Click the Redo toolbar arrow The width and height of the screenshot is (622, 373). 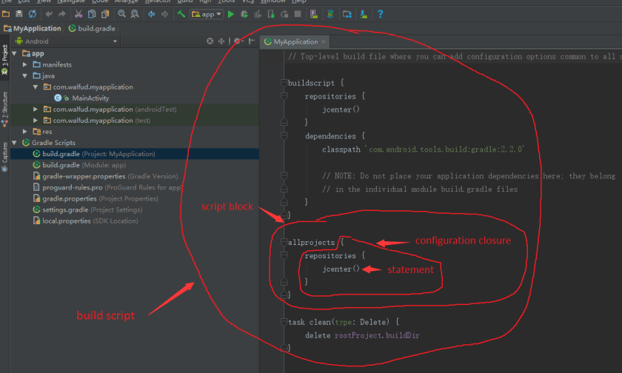click(x=62, y=14)
